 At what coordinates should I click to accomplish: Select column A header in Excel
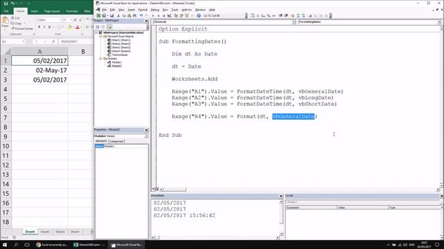tap(40, 51)
